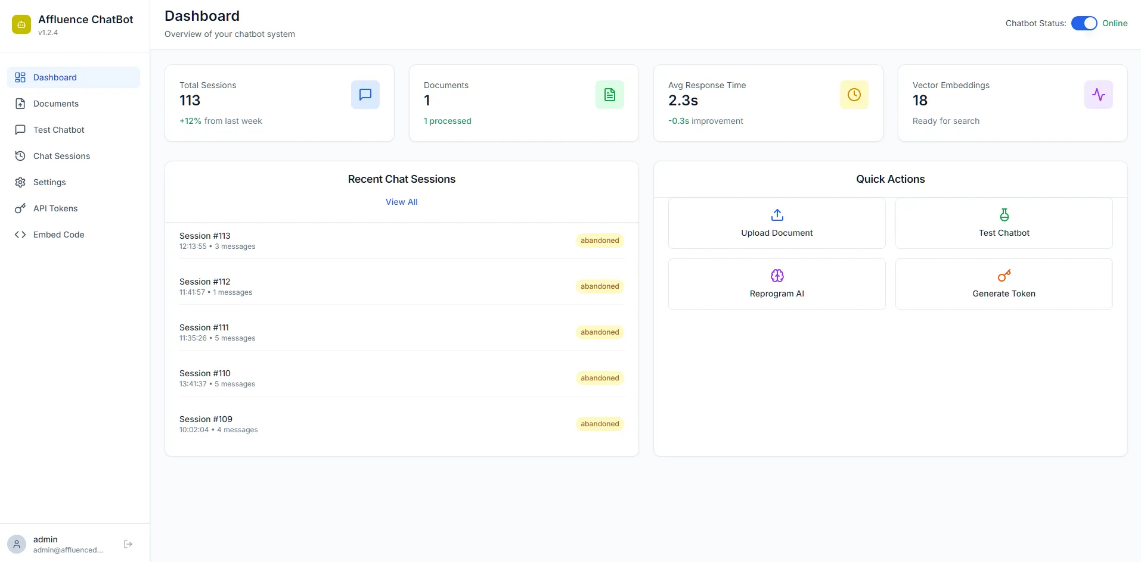Click the logout icon beside admin
The width and height of the screenshot is (1141, 562).
128,544
